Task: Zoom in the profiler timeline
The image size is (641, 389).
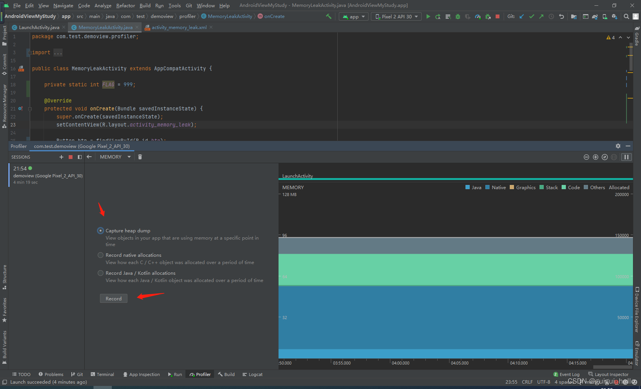Action: point(596,157)
